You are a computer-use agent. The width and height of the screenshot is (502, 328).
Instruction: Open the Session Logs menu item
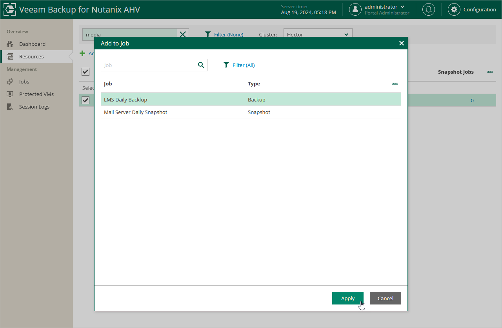click(x=34, y=107)
